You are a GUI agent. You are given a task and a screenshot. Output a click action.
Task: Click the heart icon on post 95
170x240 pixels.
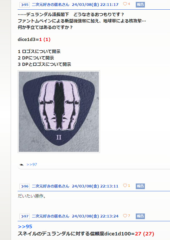125,4
